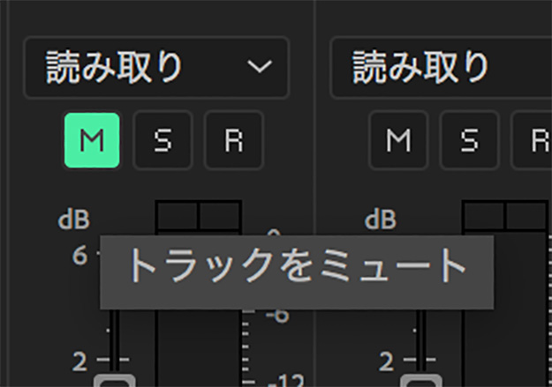Click the 2 dB mark on first fader scale

80,361
